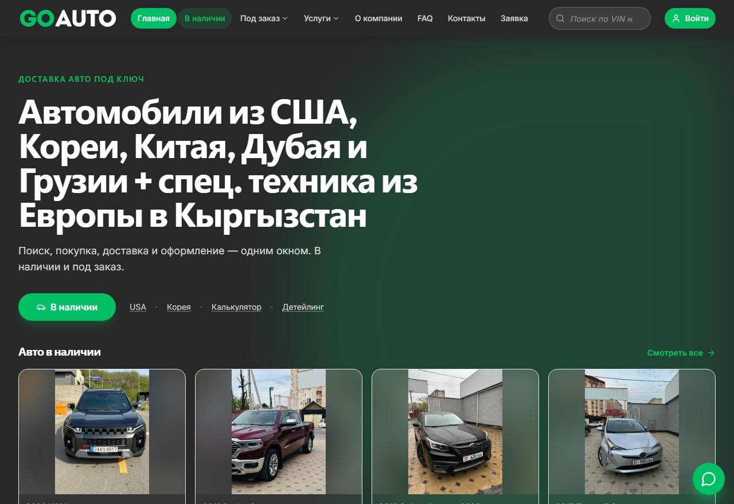The width and height of the screenshot is (734, 504).
Task: Open the Заявка page
Action: (514, 18)
